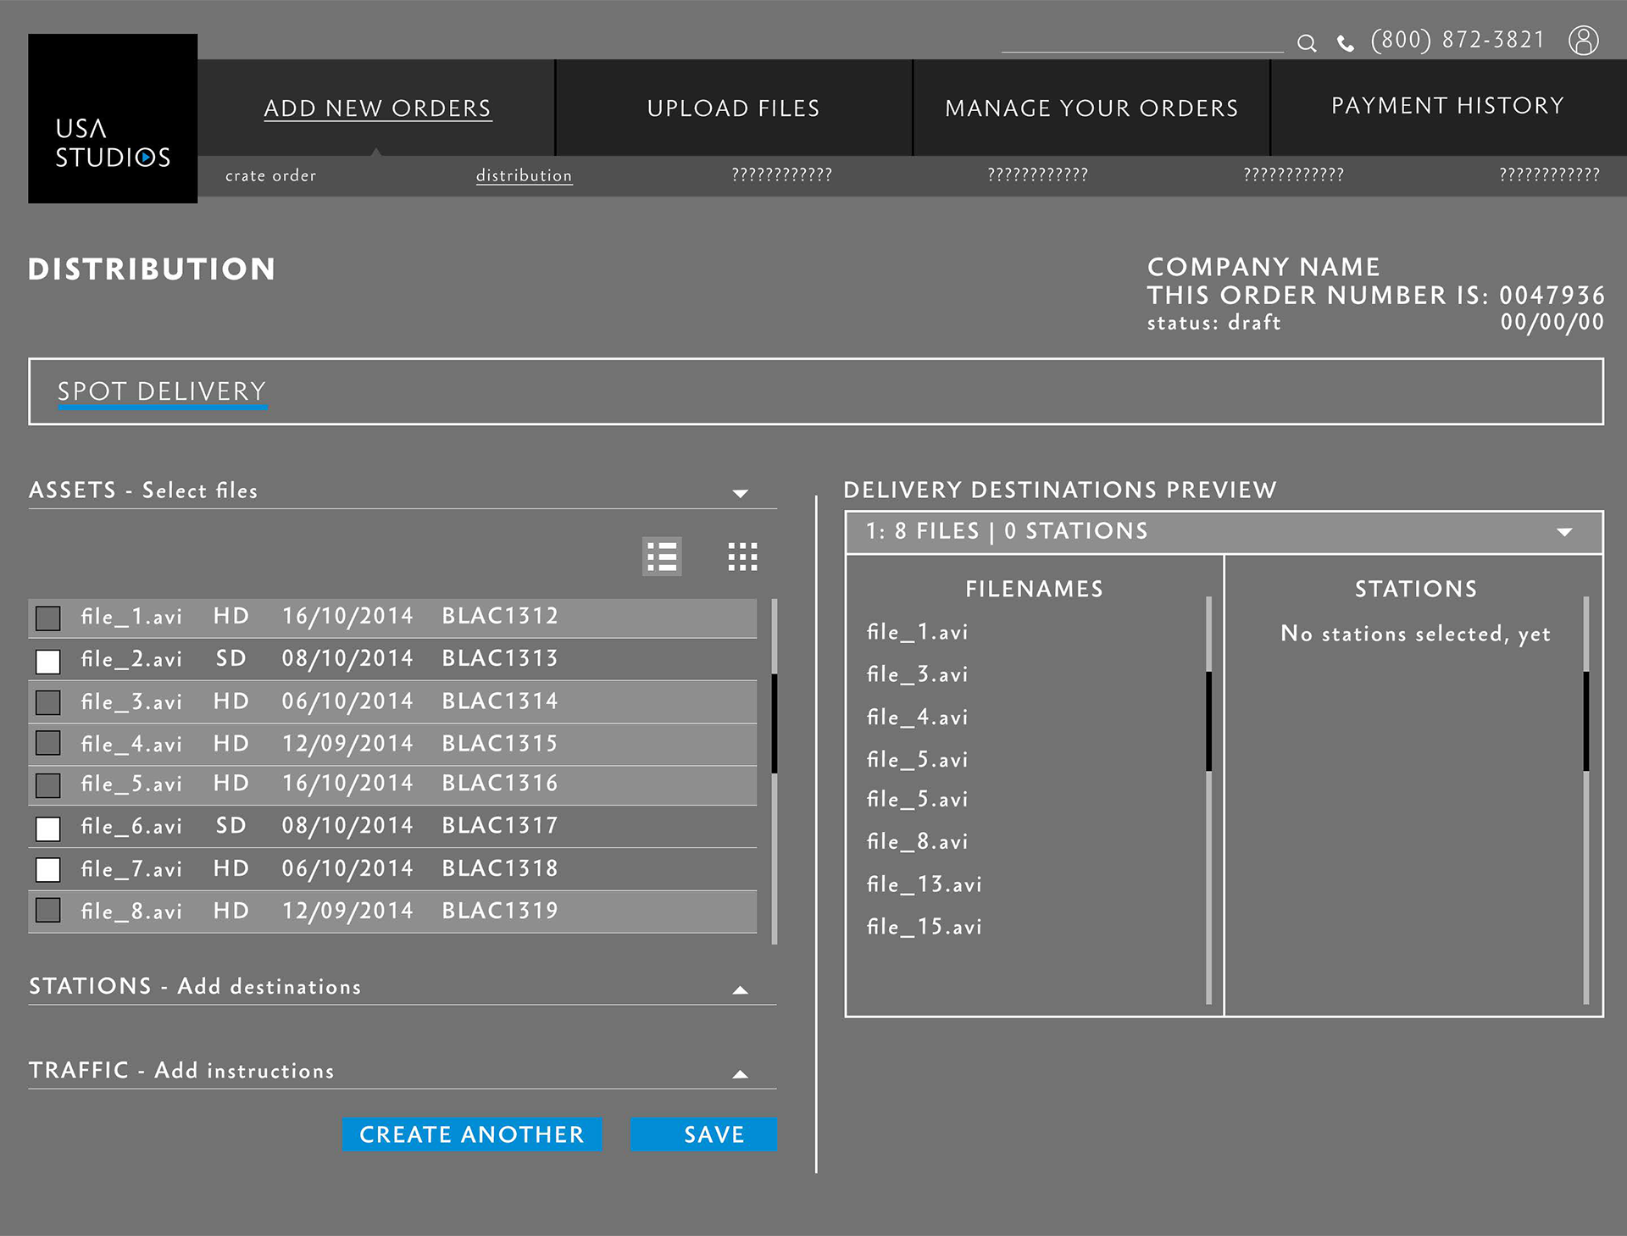Image resolution: width=1627 pixels, height=1236 pixels.
Task: Click the top search input field
Action: (x=1141, y=41)
